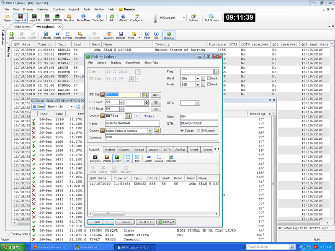Open the Show dropdown in DX Cluster

(x=52, y=106)
